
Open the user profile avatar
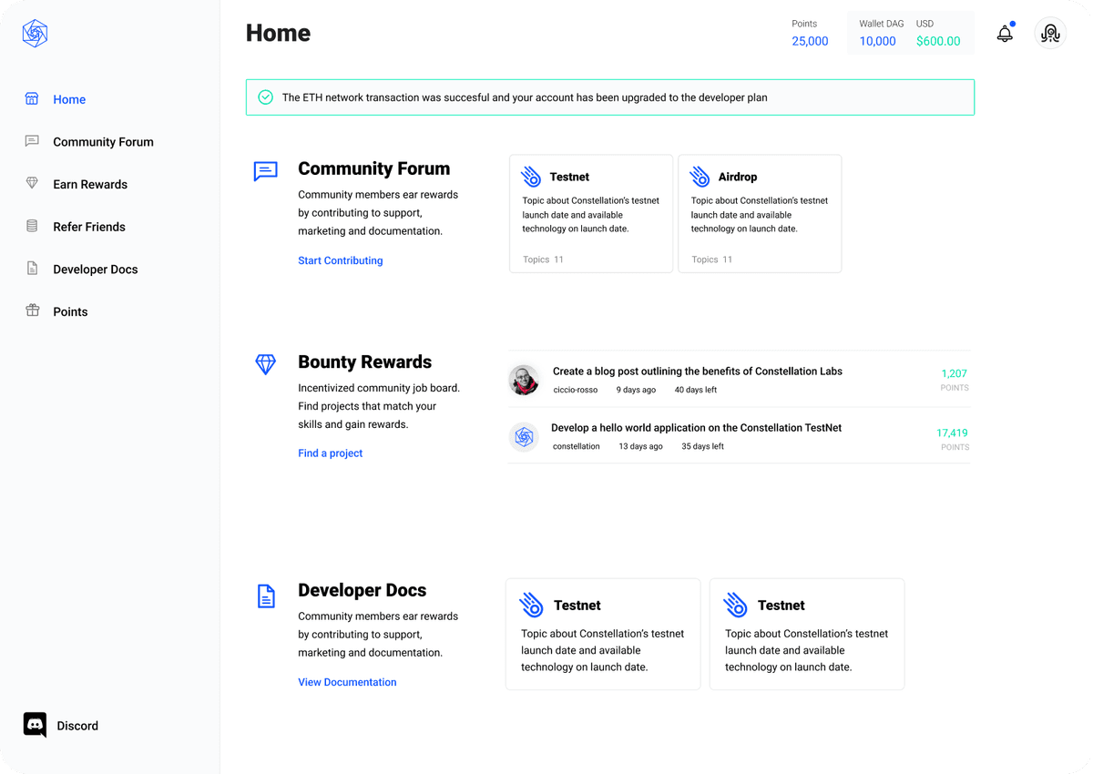(1050, 34)
